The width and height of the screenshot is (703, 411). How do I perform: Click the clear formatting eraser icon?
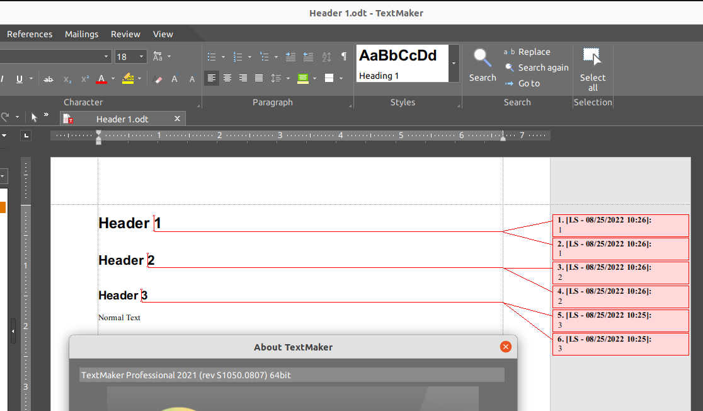coord(158,79)
